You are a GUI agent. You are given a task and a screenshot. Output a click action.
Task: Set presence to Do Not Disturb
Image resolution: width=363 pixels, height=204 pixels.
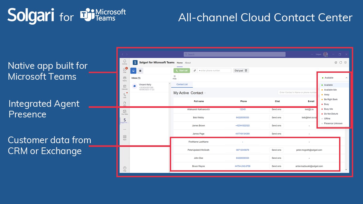tap(334, 114)
